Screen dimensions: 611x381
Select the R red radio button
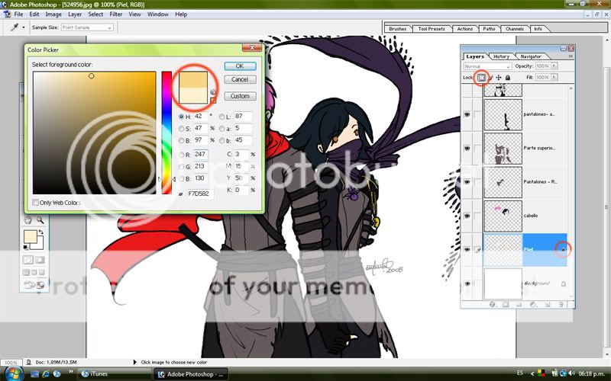pyautogui.click(x=181, y=155)
